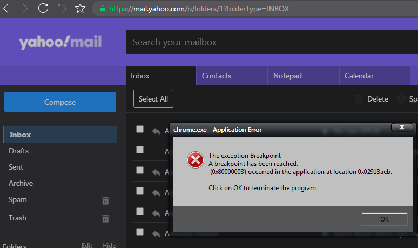Image resolution: width=418 pixels, height=248 pixels.
Task: Click the browser back arrow
Action: (x=6, y=9)
